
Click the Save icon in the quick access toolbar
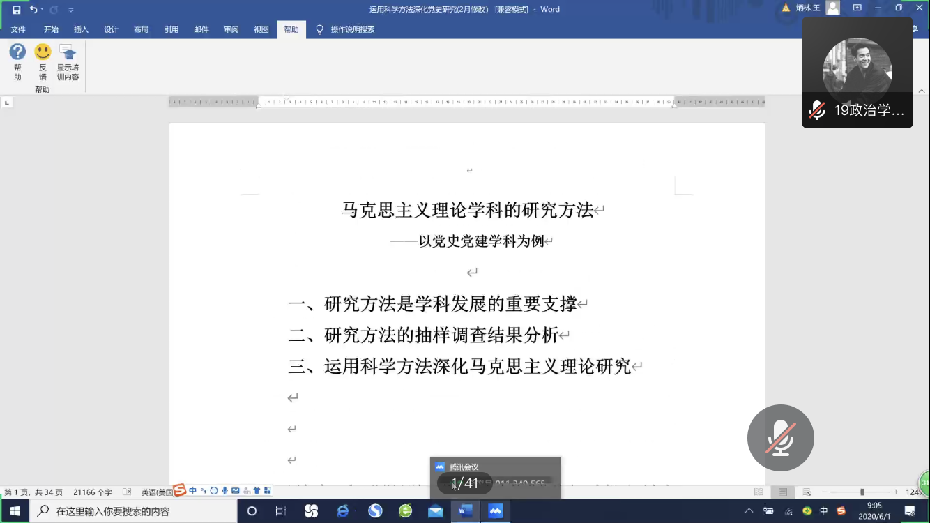(16, 10)
